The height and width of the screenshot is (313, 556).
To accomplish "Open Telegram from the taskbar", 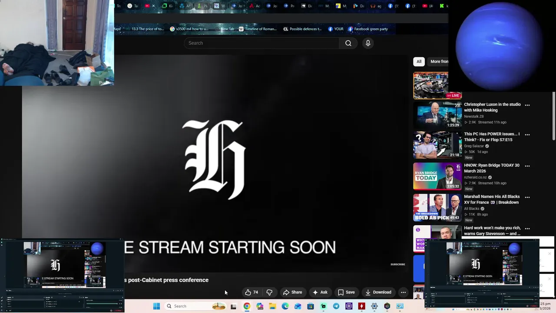I will (336, 306).
